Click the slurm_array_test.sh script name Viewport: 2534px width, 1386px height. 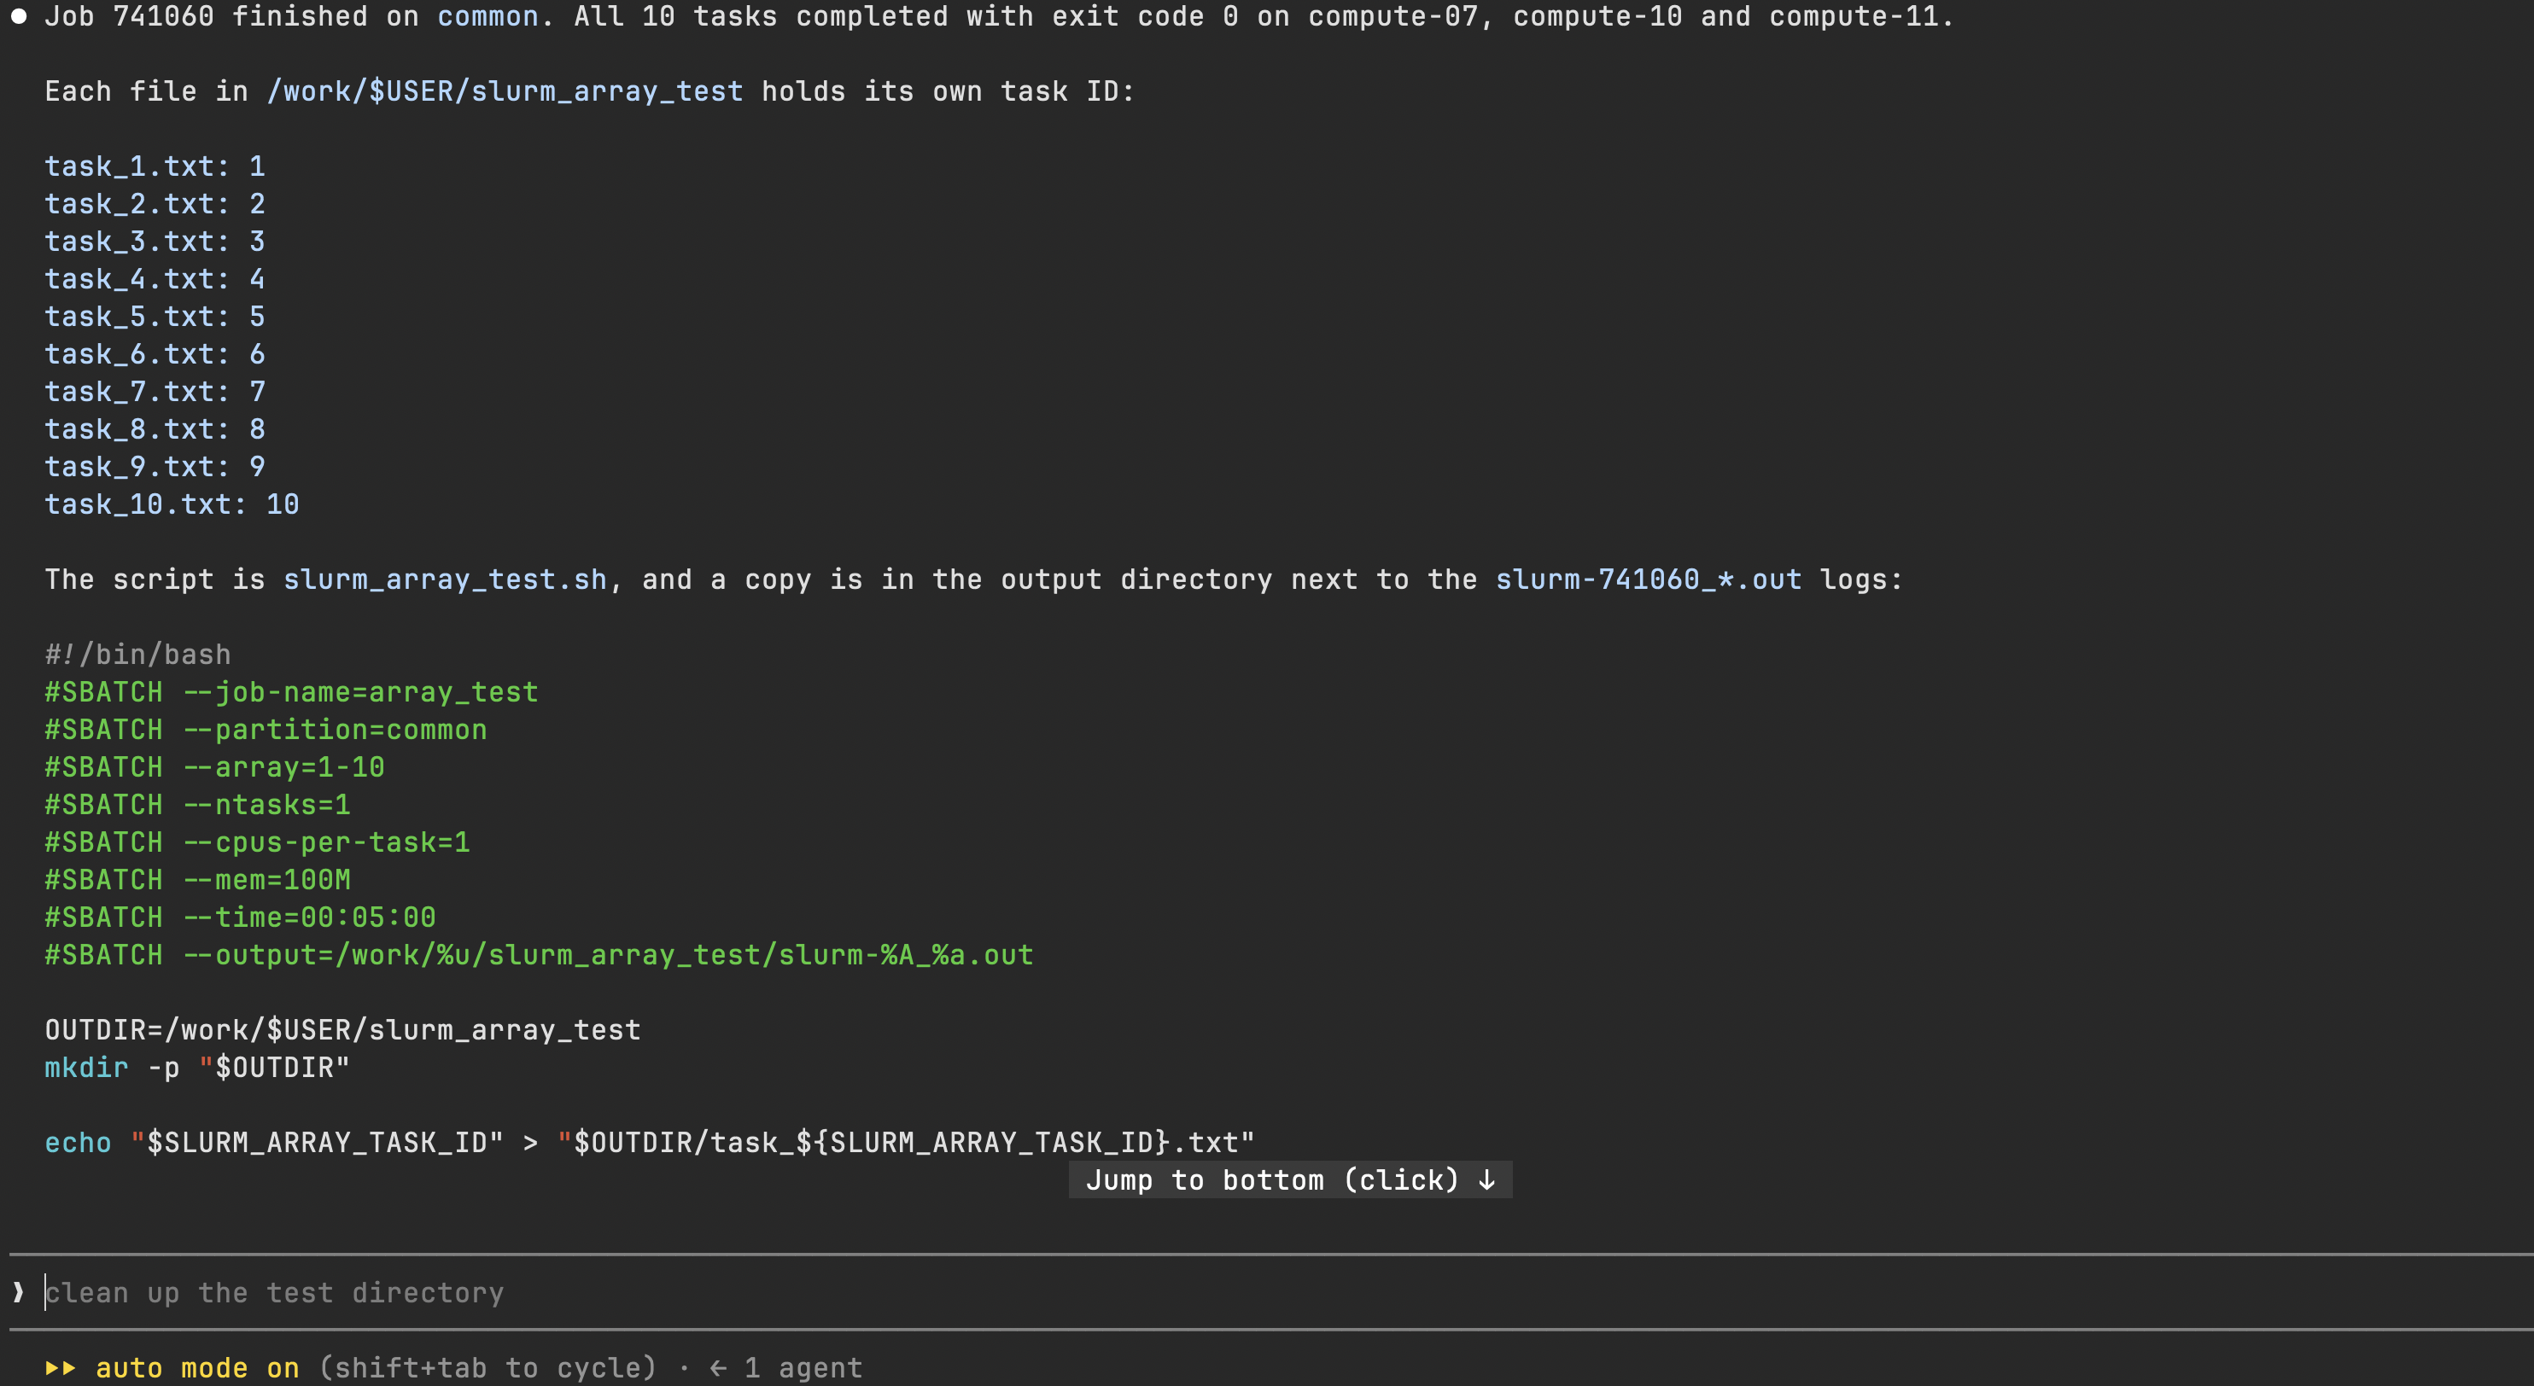click(x=446, y=579)
